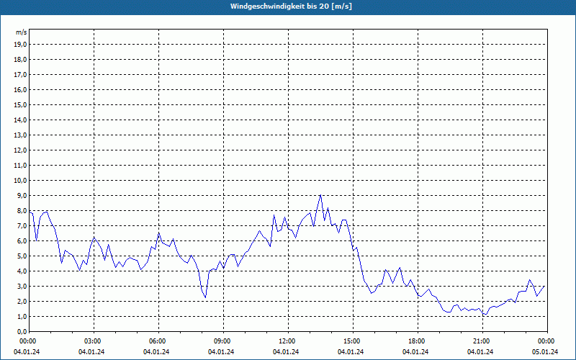Click the '11,0' y-axis label
The width and height of the screenshot is (576, 360).
(x=20, y=166)
